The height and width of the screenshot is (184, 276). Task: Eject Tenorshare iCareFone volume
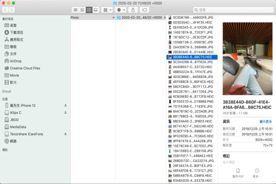(x=65, y=134)
